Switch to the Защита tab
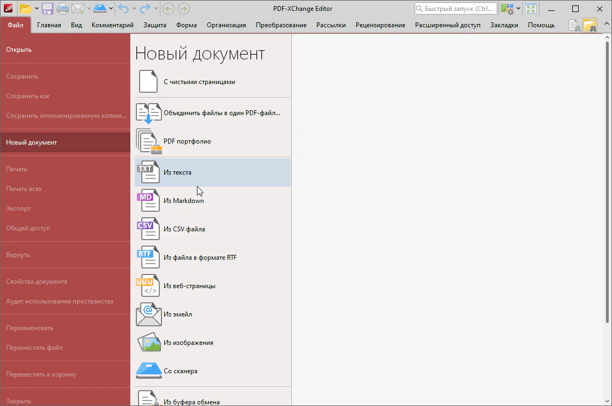612x406 pixels. tap(155, 25)
